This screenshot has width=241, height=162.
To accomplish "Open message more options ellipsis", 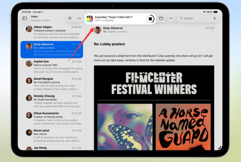I will (171, 18).
